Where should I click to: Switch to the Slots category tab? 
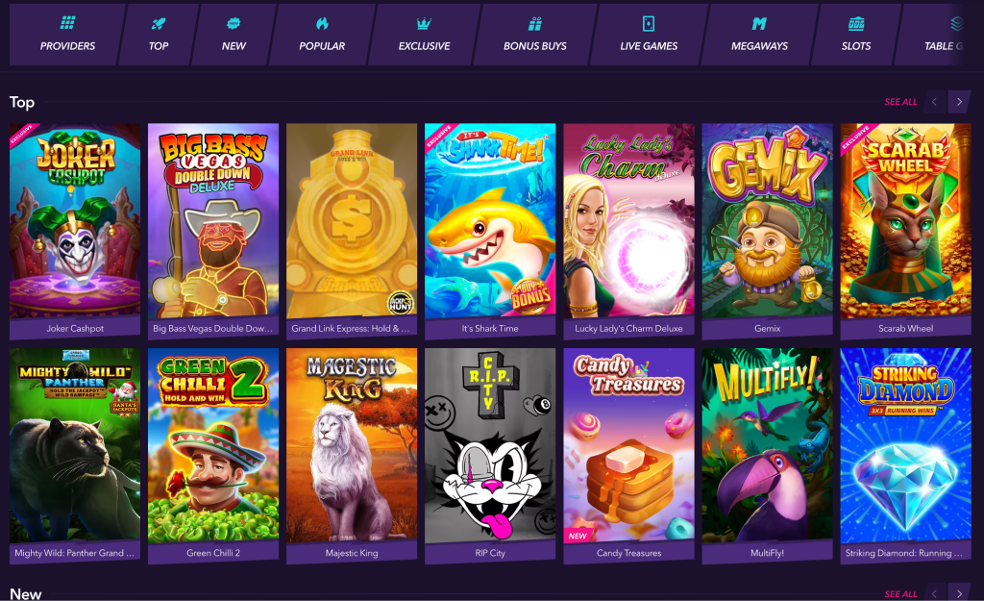855,35
